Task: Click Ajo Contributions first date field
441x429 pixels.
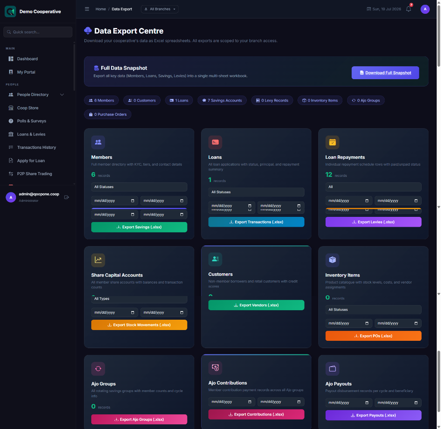Action: [231, 402]
